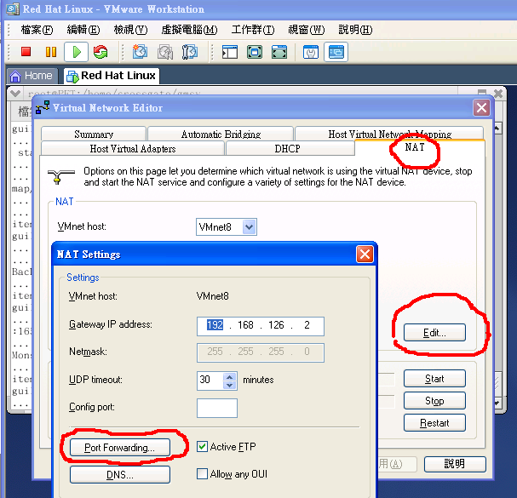Open the 工作群(T) menu
Viewport: 517px width, 498px height.
[253, 30]
